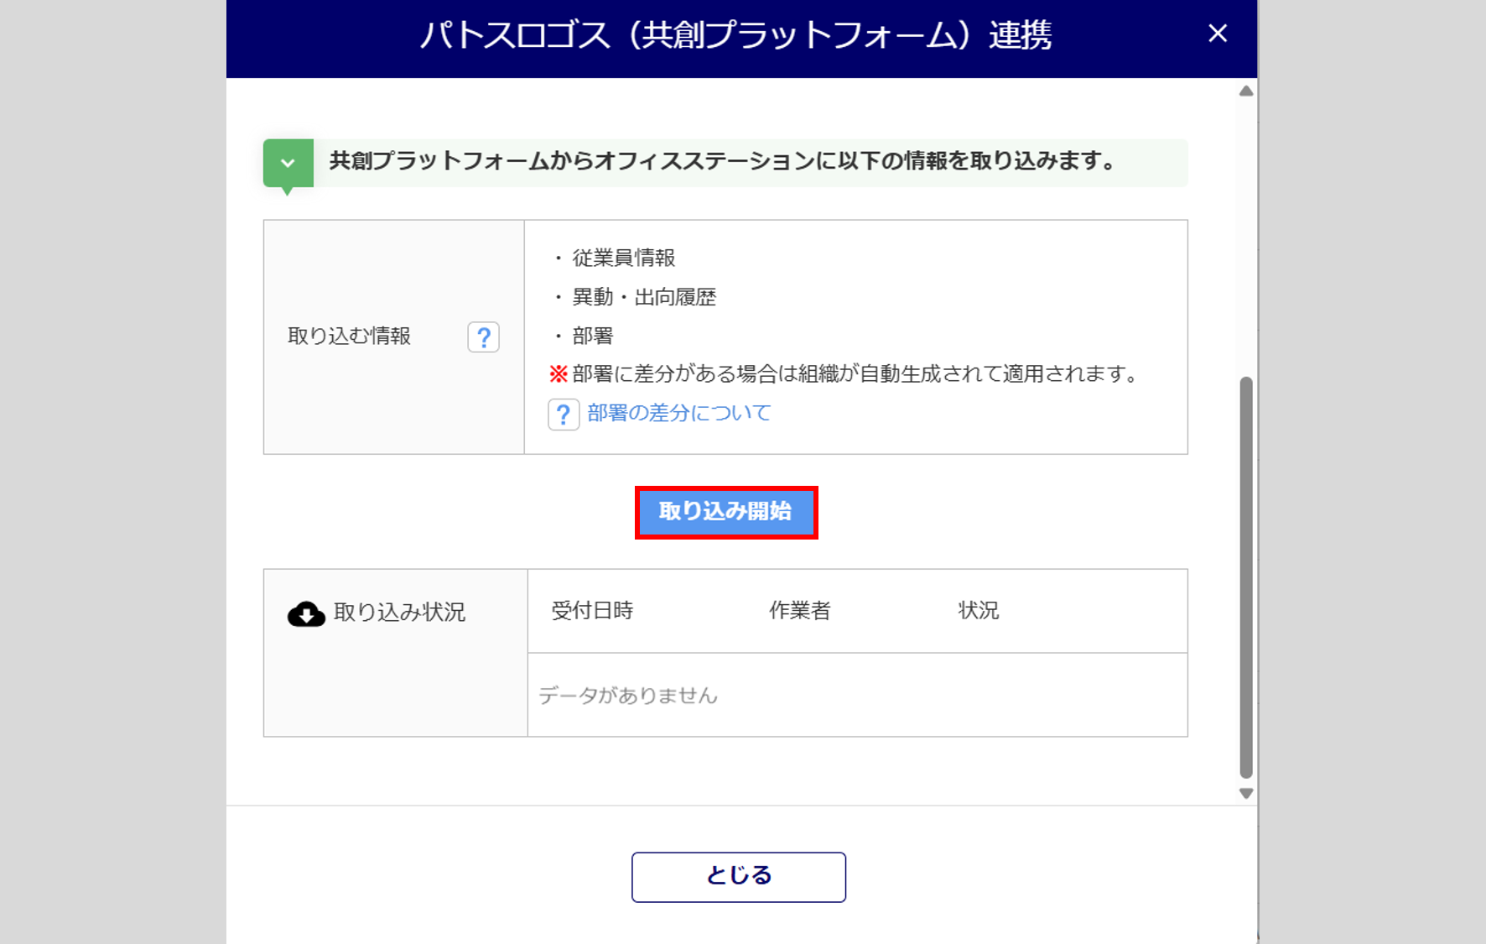Open the 部署の差分について link
The image size is (1486, 944).
coord(678,413)
